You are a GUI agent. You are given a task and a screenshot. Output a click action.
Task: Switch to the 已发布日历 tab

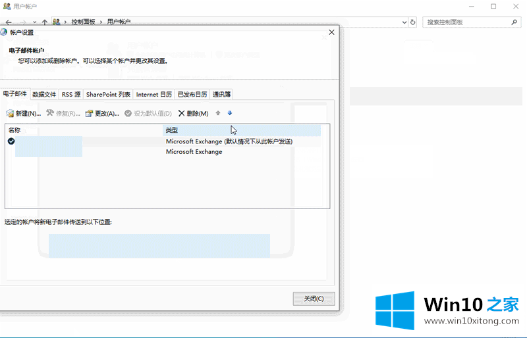coord(192,95)
